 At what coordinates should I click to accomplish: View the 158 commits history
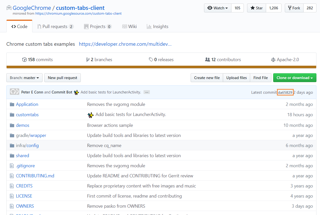(x=37, y=60)
